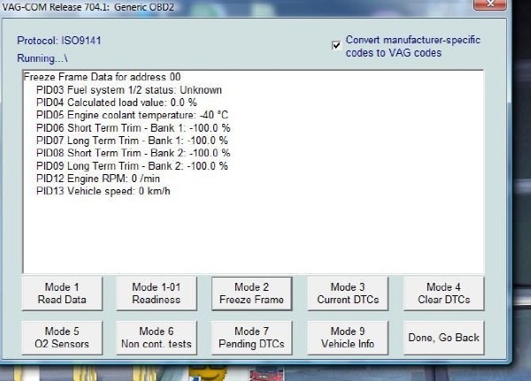This screenshot has width=531, height=381.
Task: Close the VAG-COM window
Action: pyautogui.click(x=489, y=4)
